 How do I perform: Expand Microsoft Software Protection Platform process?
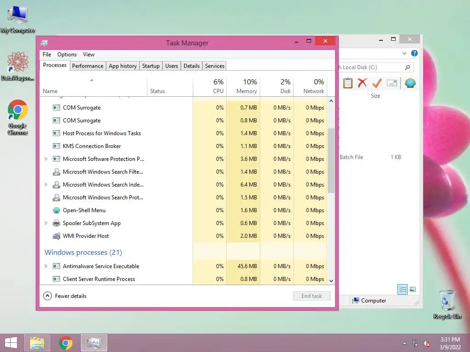tap(46, 159)
